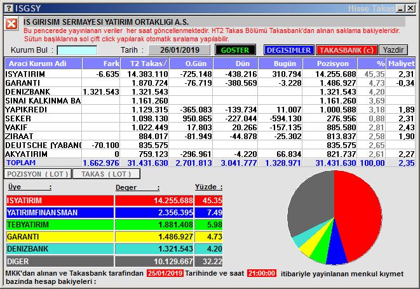Click the Fark value 1.321.543 for DENIZBANK
The image size is (420, 289).
tap(101, 91)
